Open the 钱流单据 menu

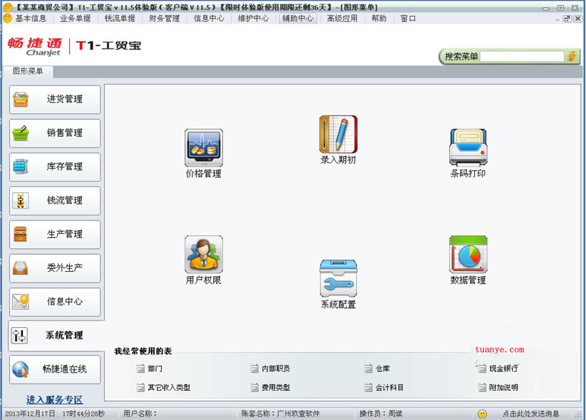(x=120, y=18)
